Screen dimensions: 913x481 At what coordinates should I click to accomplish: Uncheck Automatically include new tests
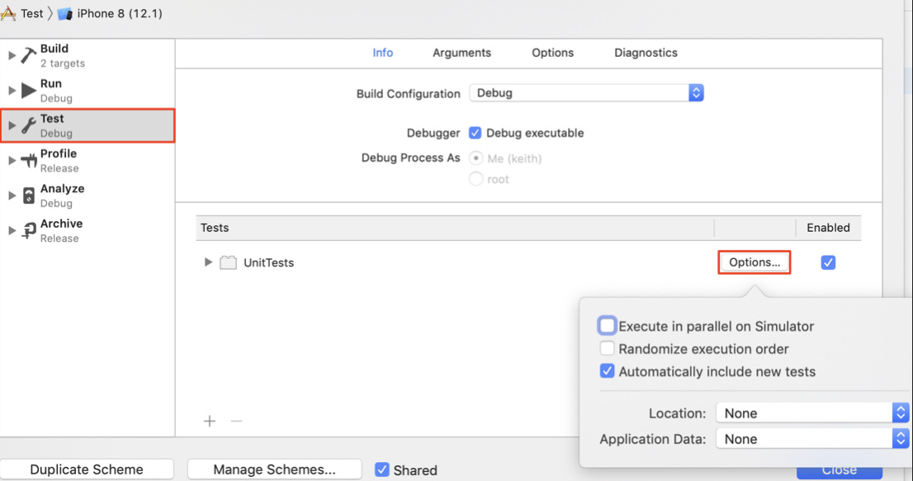pos(608,371)
